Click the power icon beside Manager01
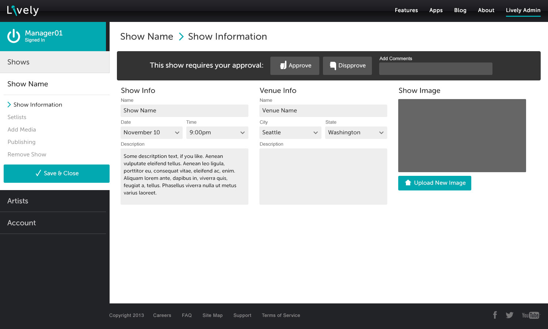The width and height of the screenshot is (548, 329). click(x=14, y=36)
